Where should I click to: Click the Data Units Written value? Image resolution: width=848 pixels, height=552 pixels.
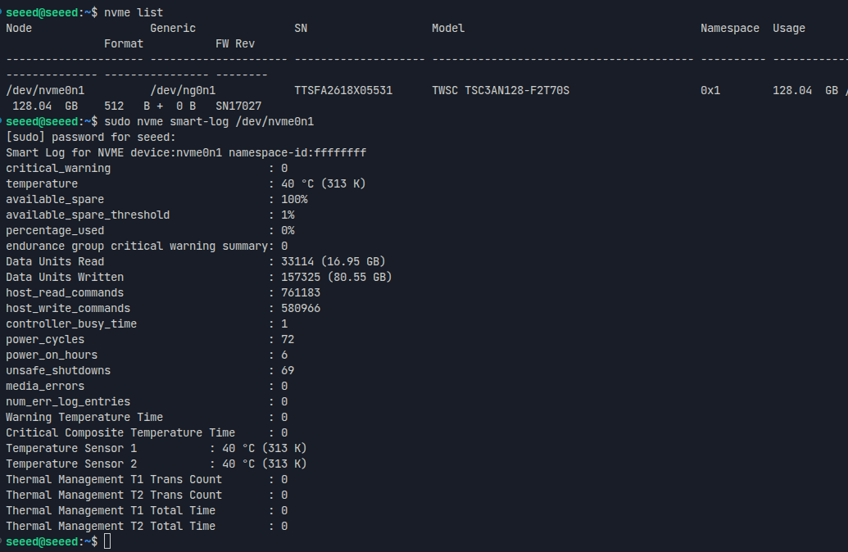(x=337, y=278)
